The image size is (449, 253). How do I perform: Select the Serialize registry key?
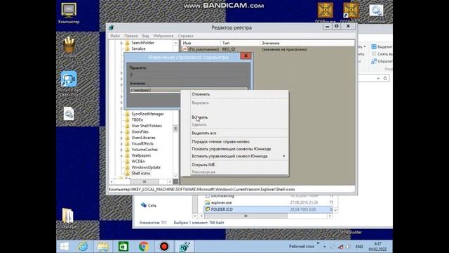tap(139, 48)
